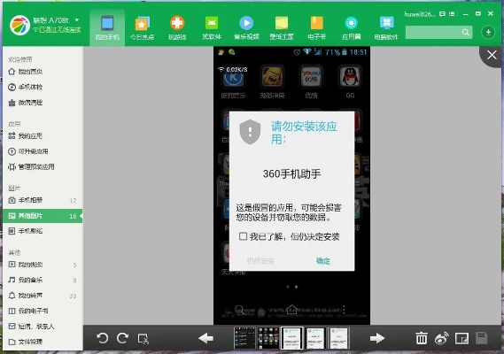Viewport: 504px width, 354px height.
Task: Switch to the 今日热点 tab
Action: [142, 28]
